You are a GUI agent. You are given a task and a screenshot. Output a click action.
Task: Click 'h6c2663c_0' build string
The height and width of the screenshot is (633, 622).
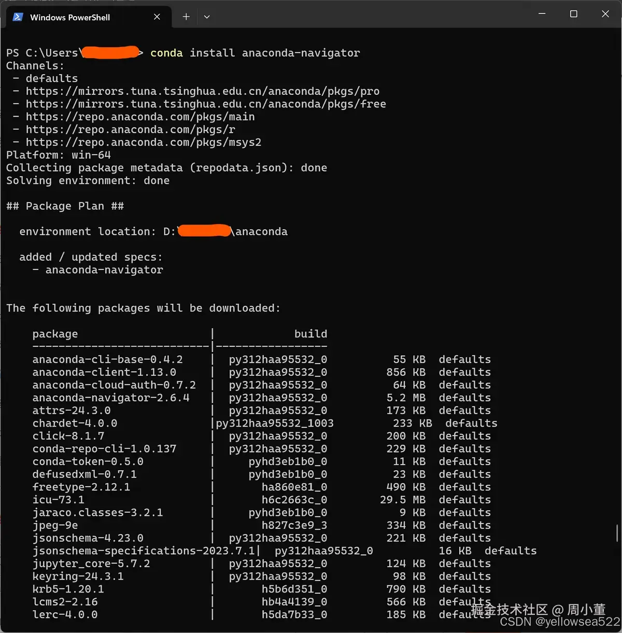click(x=294, y=500)
